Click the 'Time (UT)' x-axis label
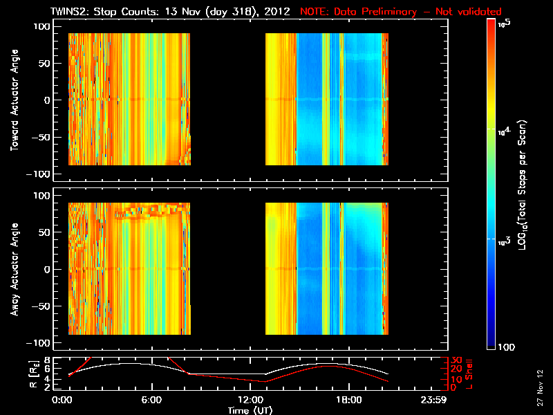553x415 pixels. 250,410
